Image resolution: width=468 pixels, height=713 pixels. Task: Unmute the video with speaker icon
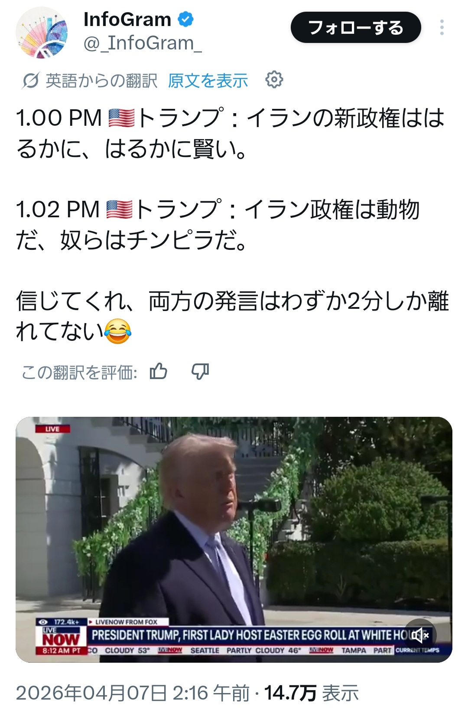pyautogui.click(x=420, y=636)
